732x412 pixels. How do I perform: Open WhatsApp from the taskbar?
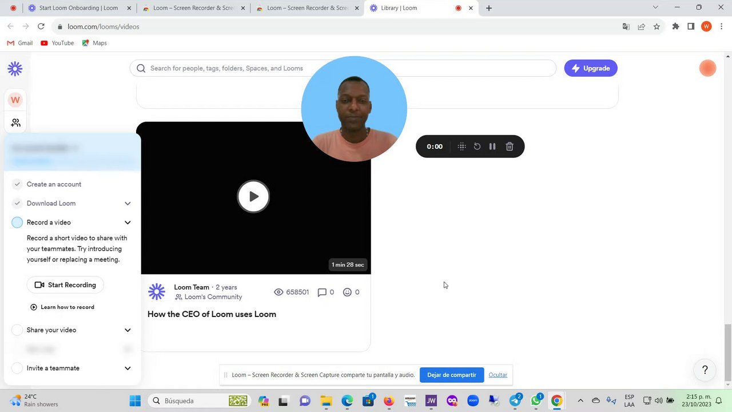[x=536, y=401]
